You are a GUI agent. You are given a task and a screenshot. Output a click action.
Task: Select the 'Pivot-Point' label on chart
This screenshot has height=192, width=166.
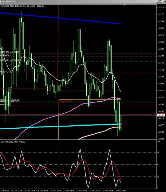(66, 101)
